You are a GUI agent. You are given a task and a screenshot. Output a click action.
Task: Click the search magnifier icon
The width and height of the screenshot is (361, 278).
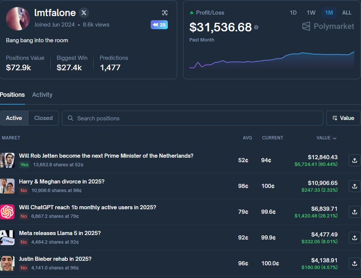pos(70,118)
